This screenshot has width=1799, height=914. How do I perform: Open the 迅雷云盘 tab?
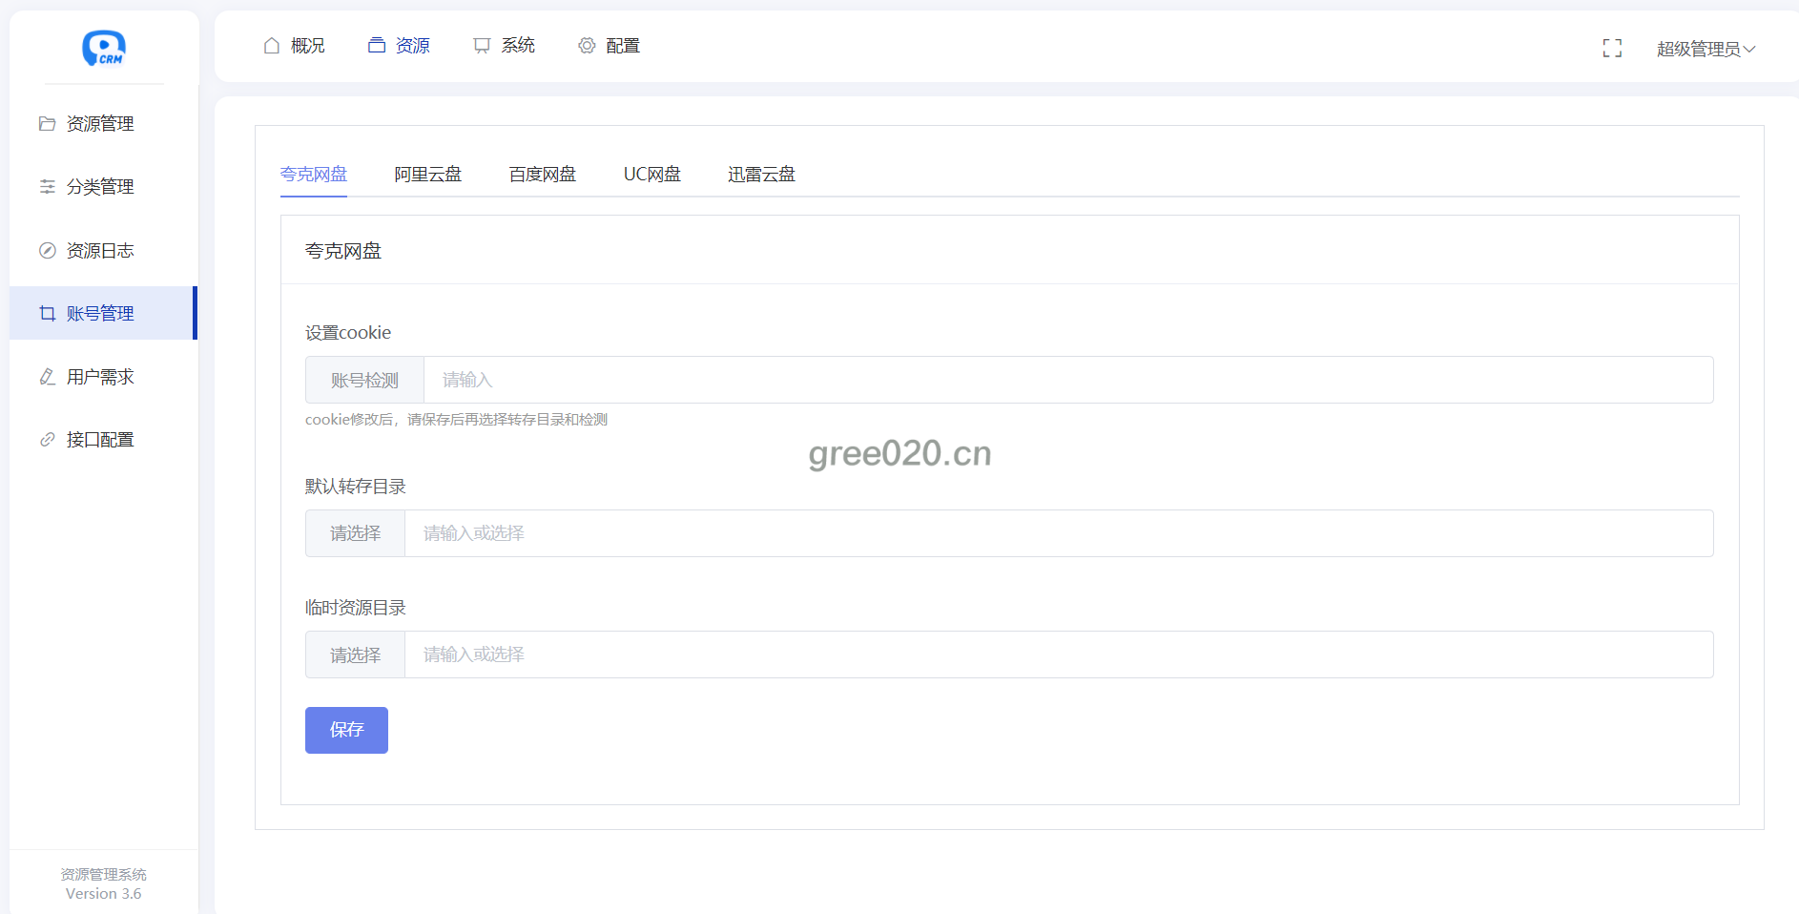click(761, 175)
